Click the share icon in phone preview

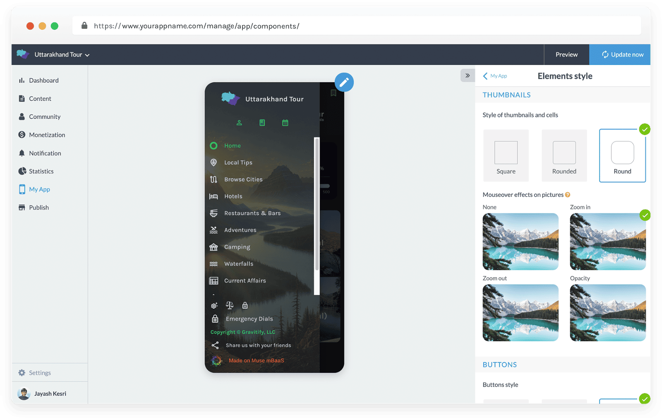click(x=215, y=345)
